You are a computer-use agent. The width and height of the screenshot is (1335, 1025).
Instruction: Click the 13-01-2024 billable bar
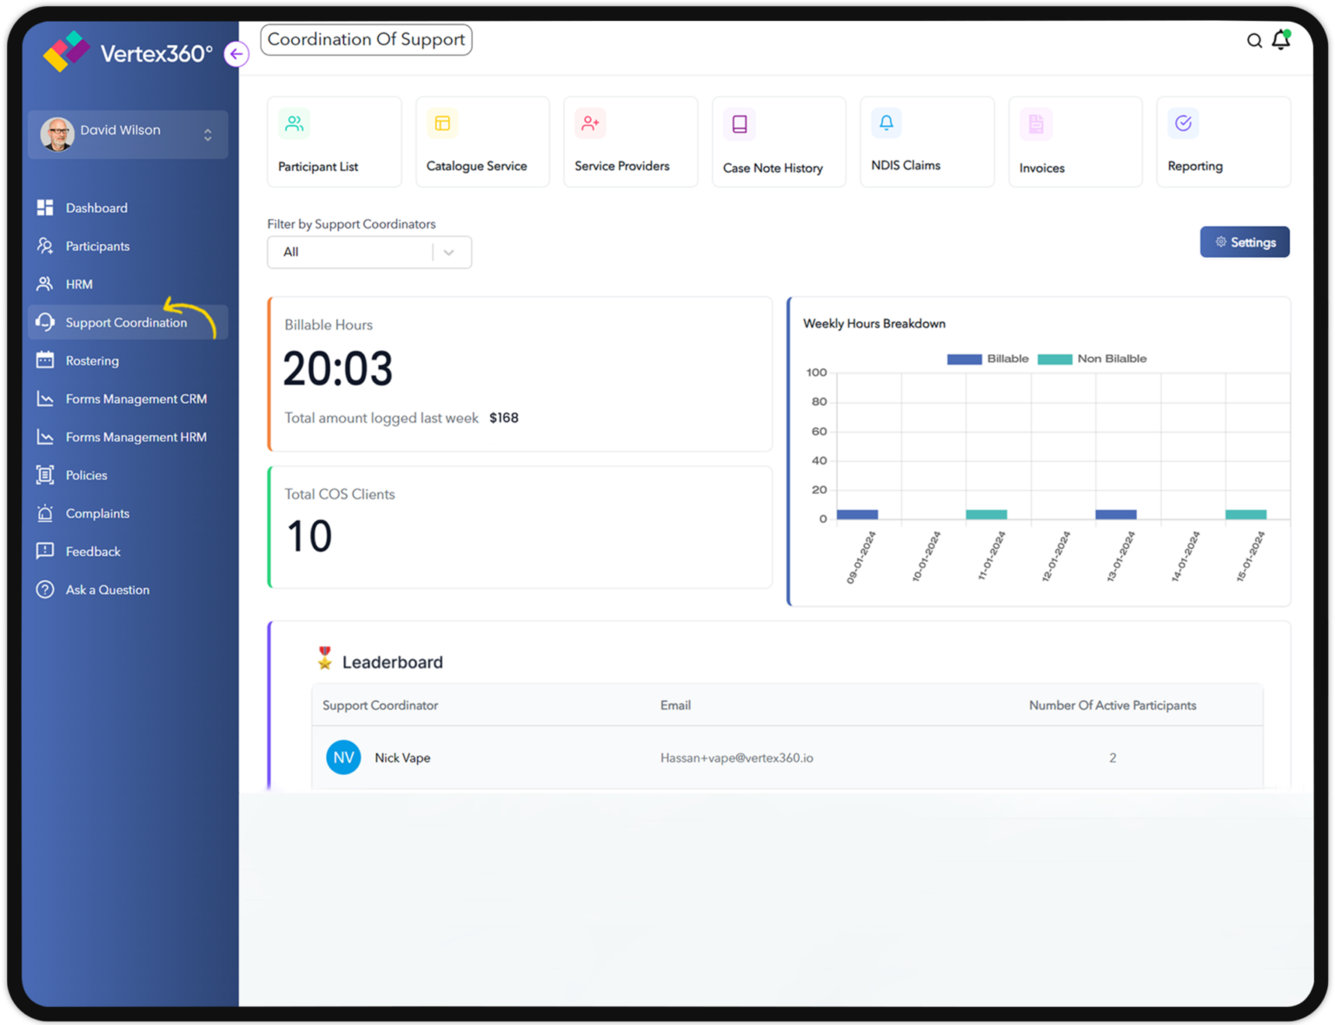point(1116,513)
